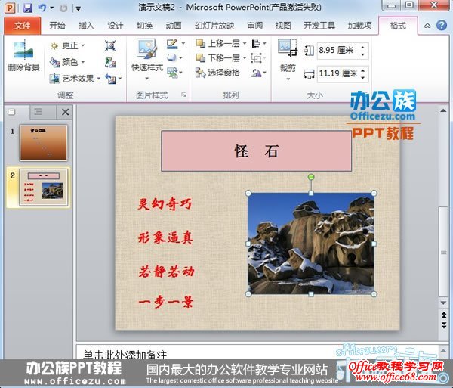Increase the picture width with spinner up
This screenshot has height=388, width=453.
coord(364,70)
